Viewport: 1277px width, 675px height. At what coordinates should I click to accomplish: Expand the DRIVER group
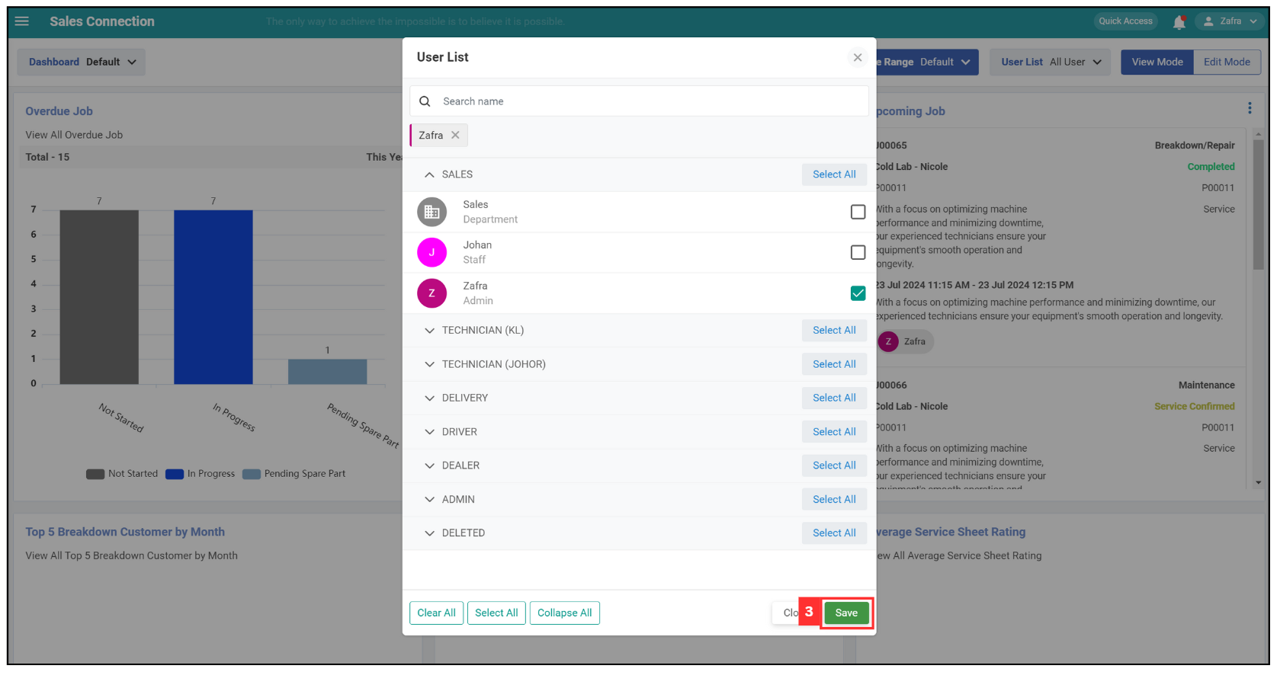click(430, 432)
